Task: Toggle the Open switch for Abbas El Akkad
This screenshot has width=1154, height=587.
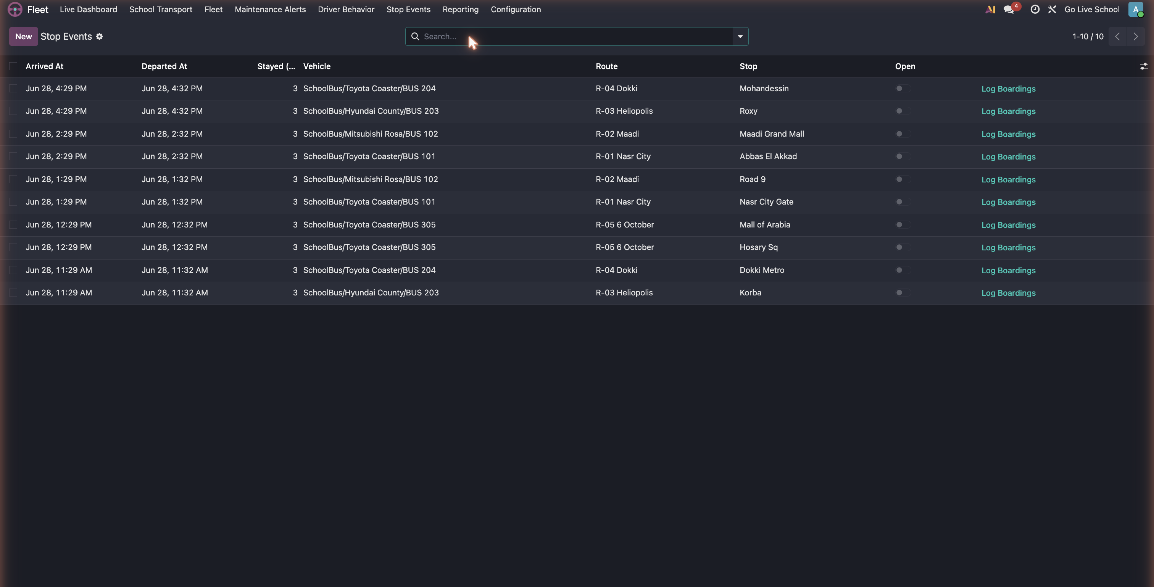Action: coord(903,156)
